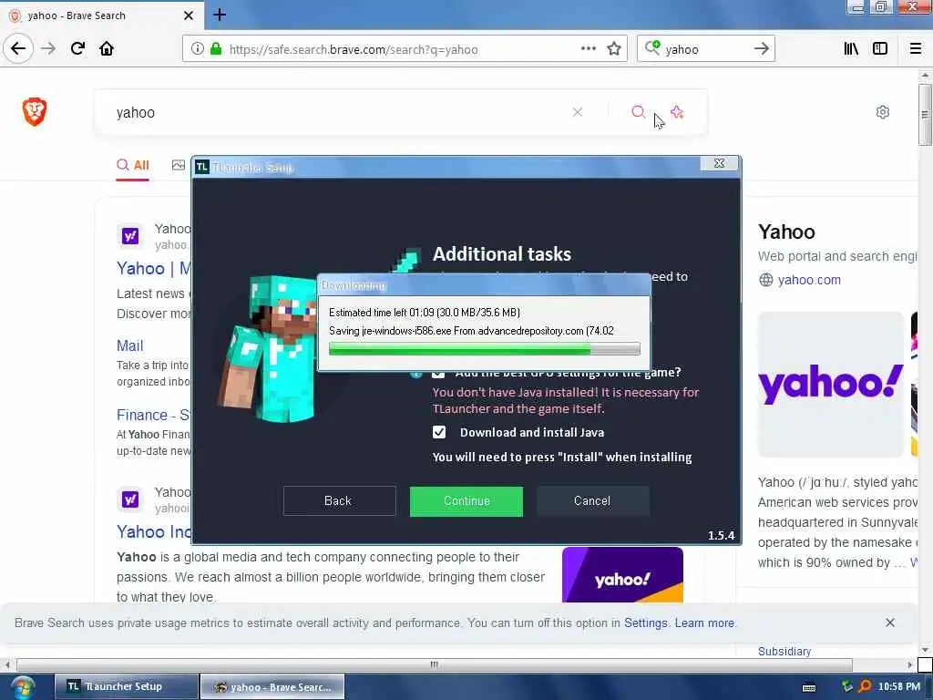Open a new tab with the plus icon
The image size is (933, 700).
[219, 15]
